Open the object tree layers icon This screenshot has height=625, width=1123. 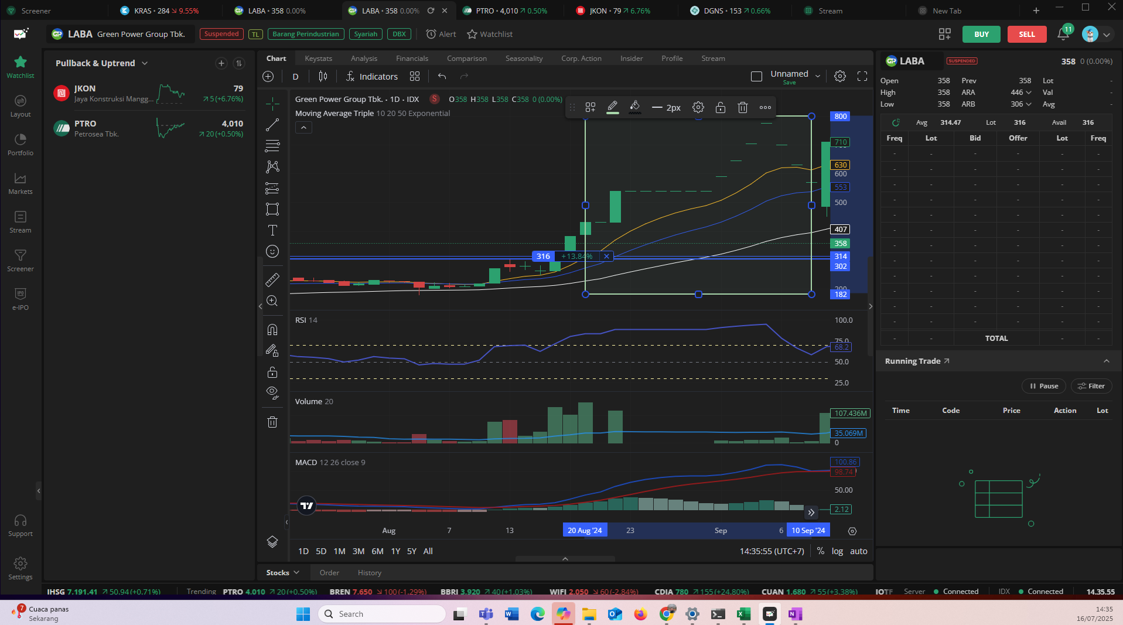[x=272, y=542]
